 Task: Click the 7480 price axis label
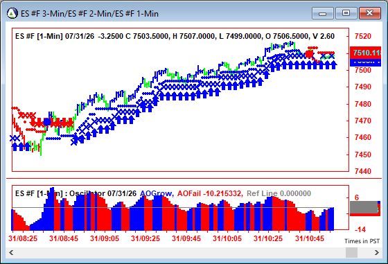pyautogui.click(x=363, y=104)
